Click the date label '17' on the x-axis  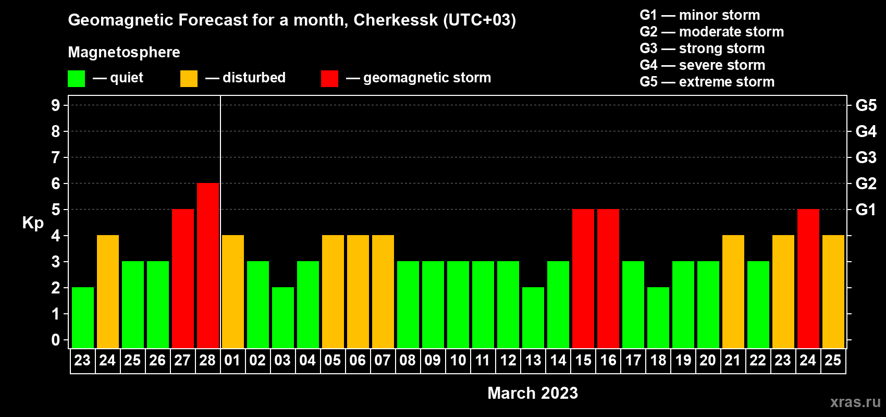click(633, 361)
